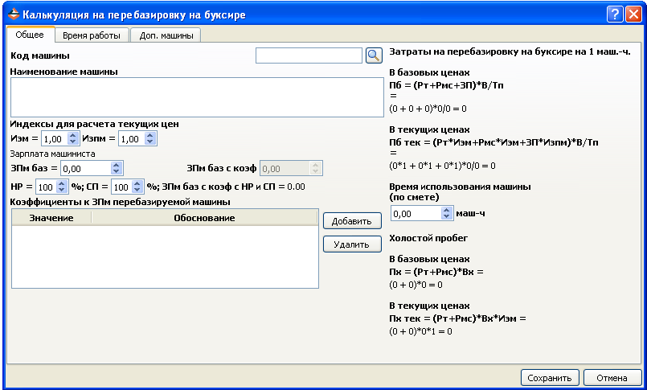This screenshot has width=647, height=390.
Task: Click the application logo icon in title bar
Action: coord(14,14)
